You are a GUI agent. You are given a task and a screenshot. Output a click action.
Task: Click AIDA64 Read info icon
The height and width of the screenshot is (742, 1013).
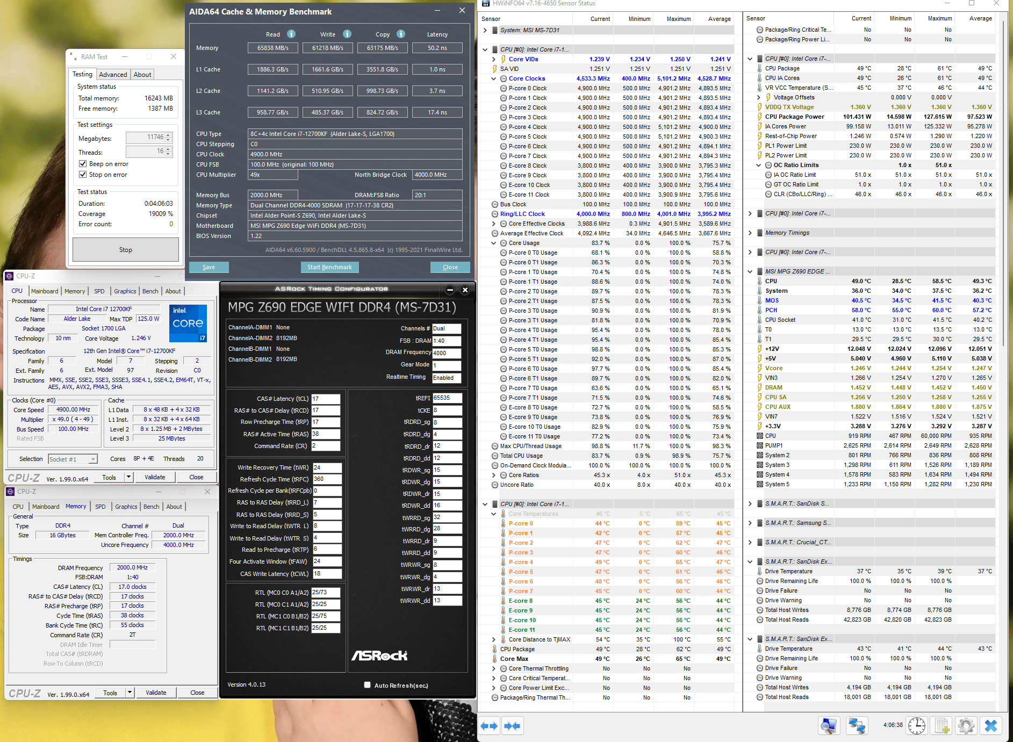pos(291,34)
